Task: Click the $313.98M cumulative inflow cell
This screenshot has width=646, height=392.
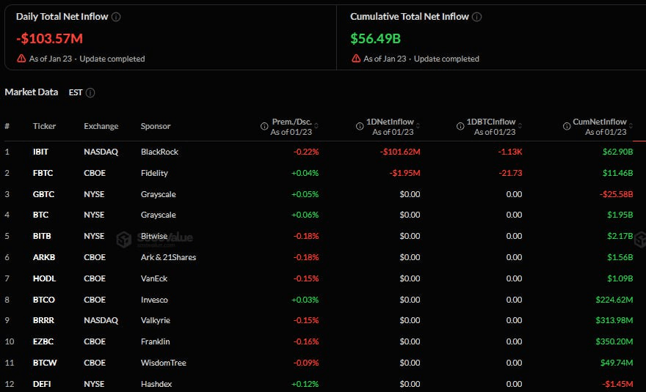Action: 614,320
